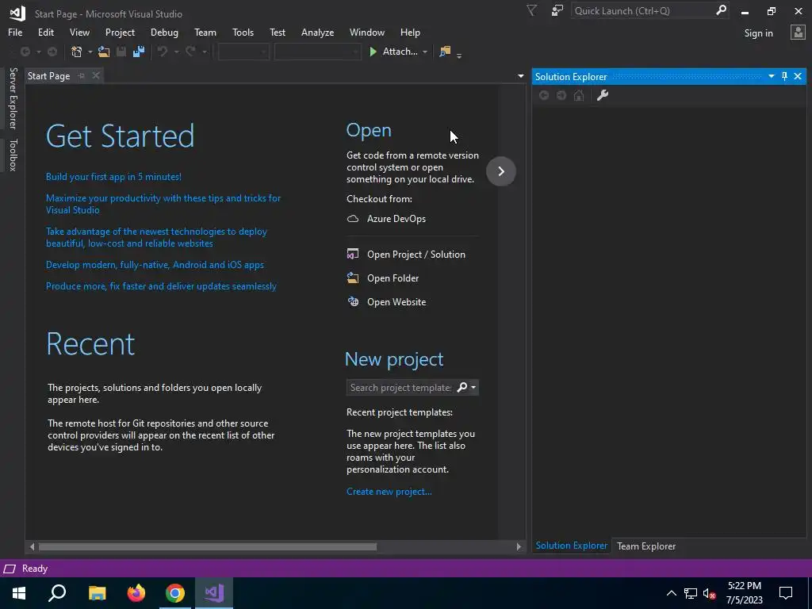This screenshot has height=609, width=812.
Task: Select the Start Page tab
Action: pyautogui.click(x=48, y=76)
